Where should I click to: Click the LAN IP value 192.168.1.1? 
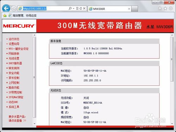91,76
